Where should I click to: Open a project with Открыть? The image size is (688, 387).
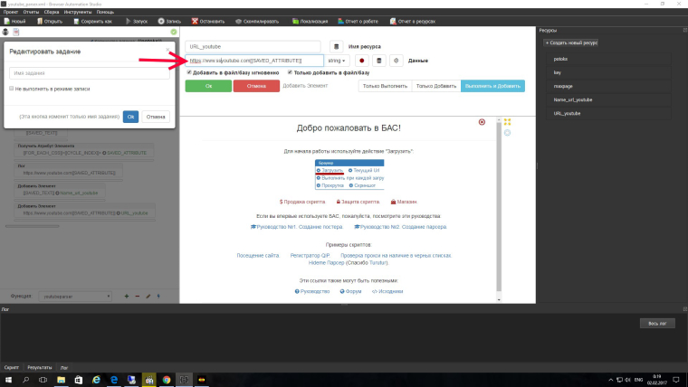coord(50,21)
